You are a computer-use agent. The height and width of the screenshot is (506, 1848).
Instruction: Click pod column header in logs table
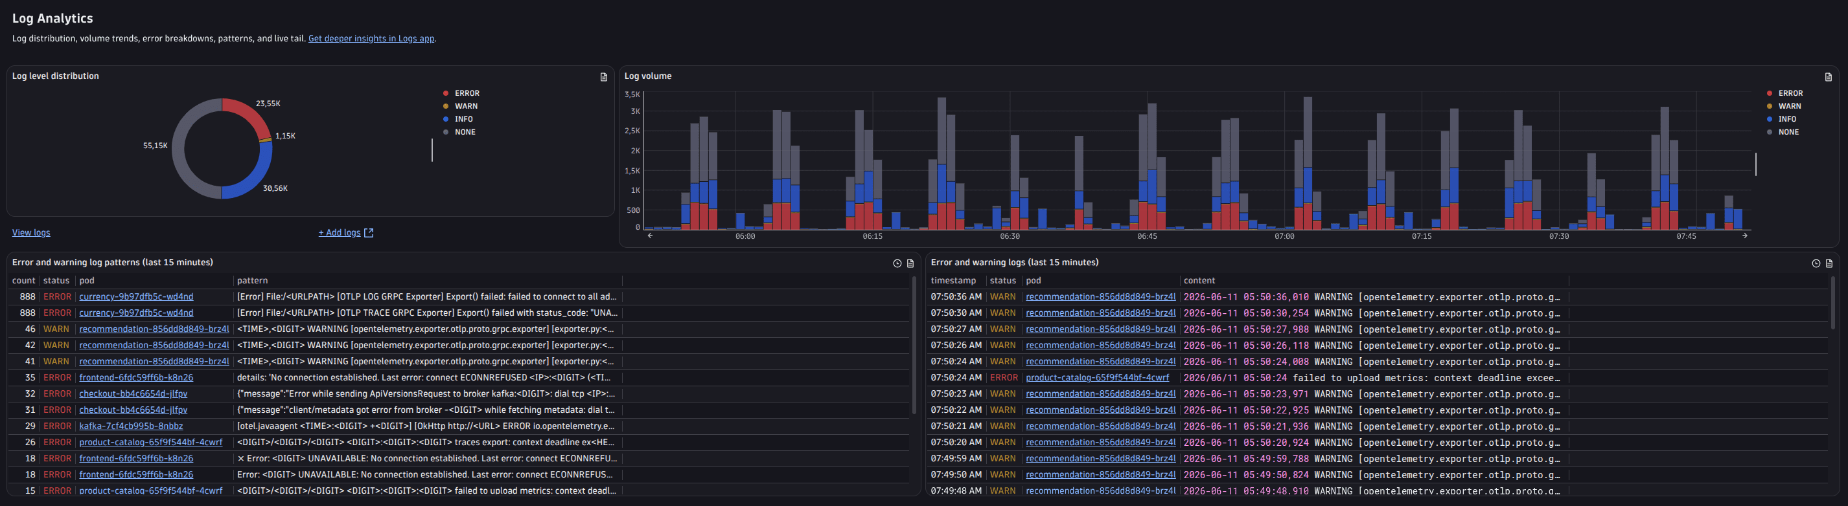[1033, 281]
